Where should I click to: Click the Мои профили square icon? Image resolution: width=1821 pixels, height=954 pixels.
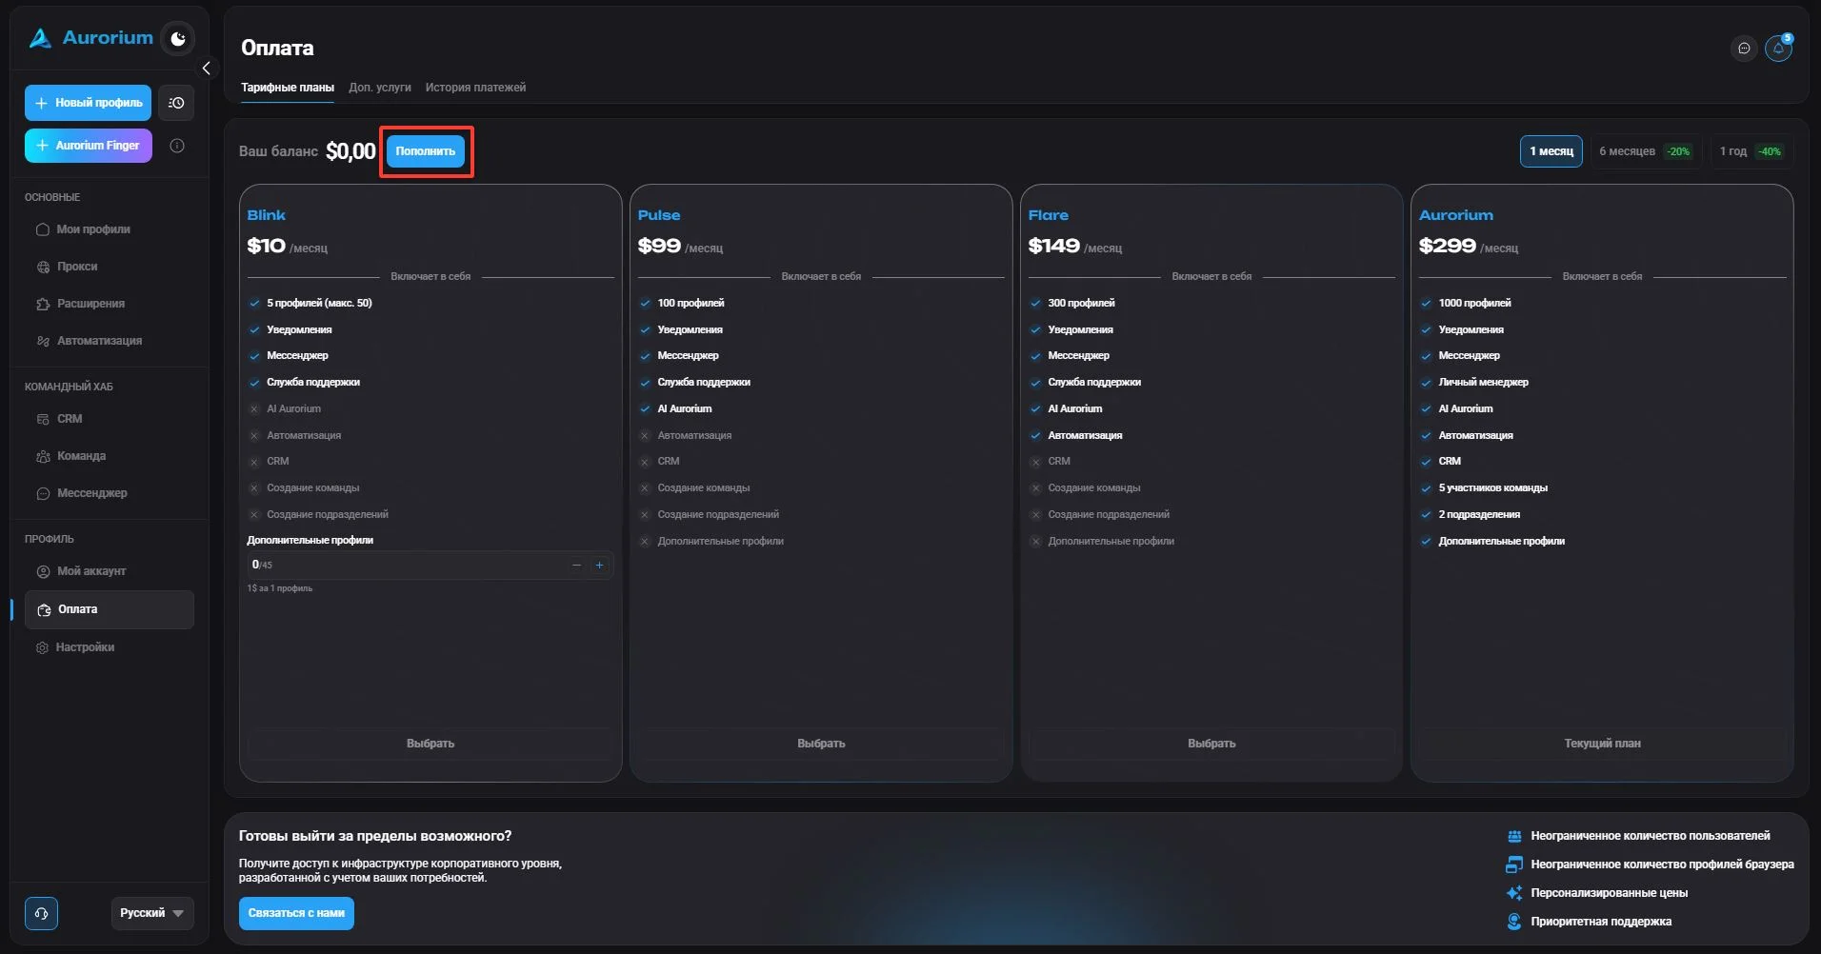43,229
